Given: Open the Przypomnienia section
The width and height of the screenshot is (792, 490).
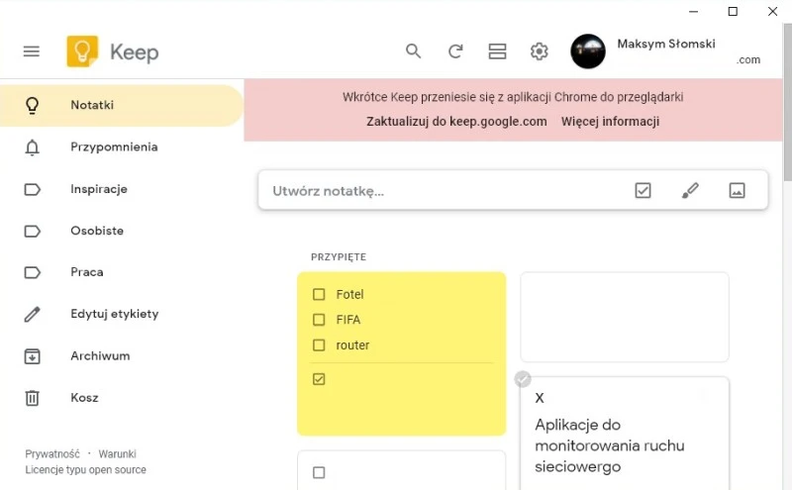Looking at the screenshot, I should click(x=121, y=147).
